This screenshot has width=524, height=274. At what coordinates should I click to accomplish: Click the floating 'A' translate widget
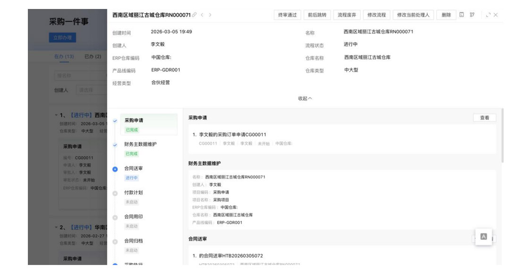pos(483,236)
